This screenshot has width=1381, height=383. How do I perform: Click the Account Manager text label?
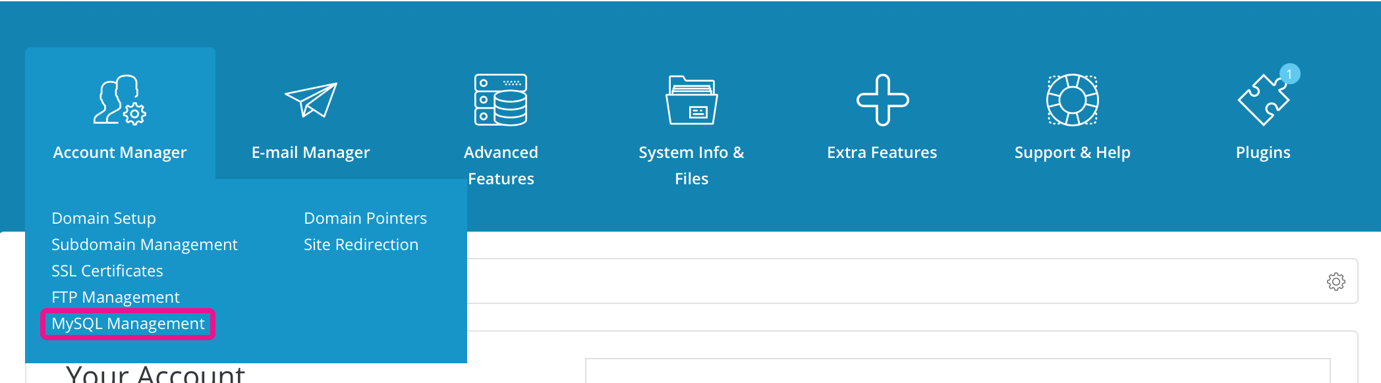[x=120, y=153]
